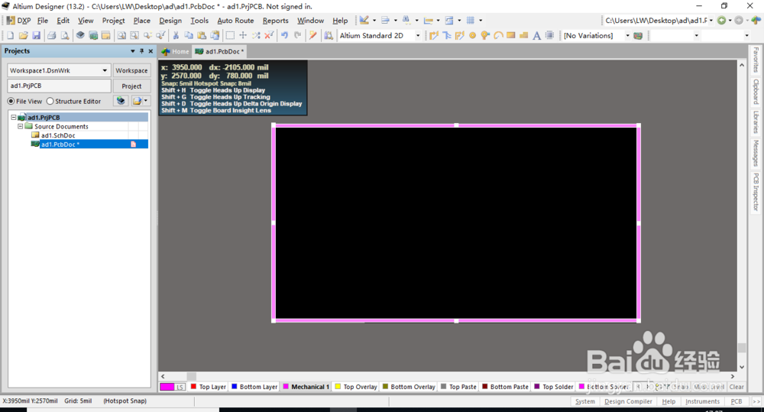
Task: Click the green Back navigation arrow
Action: tap(722, 21)
